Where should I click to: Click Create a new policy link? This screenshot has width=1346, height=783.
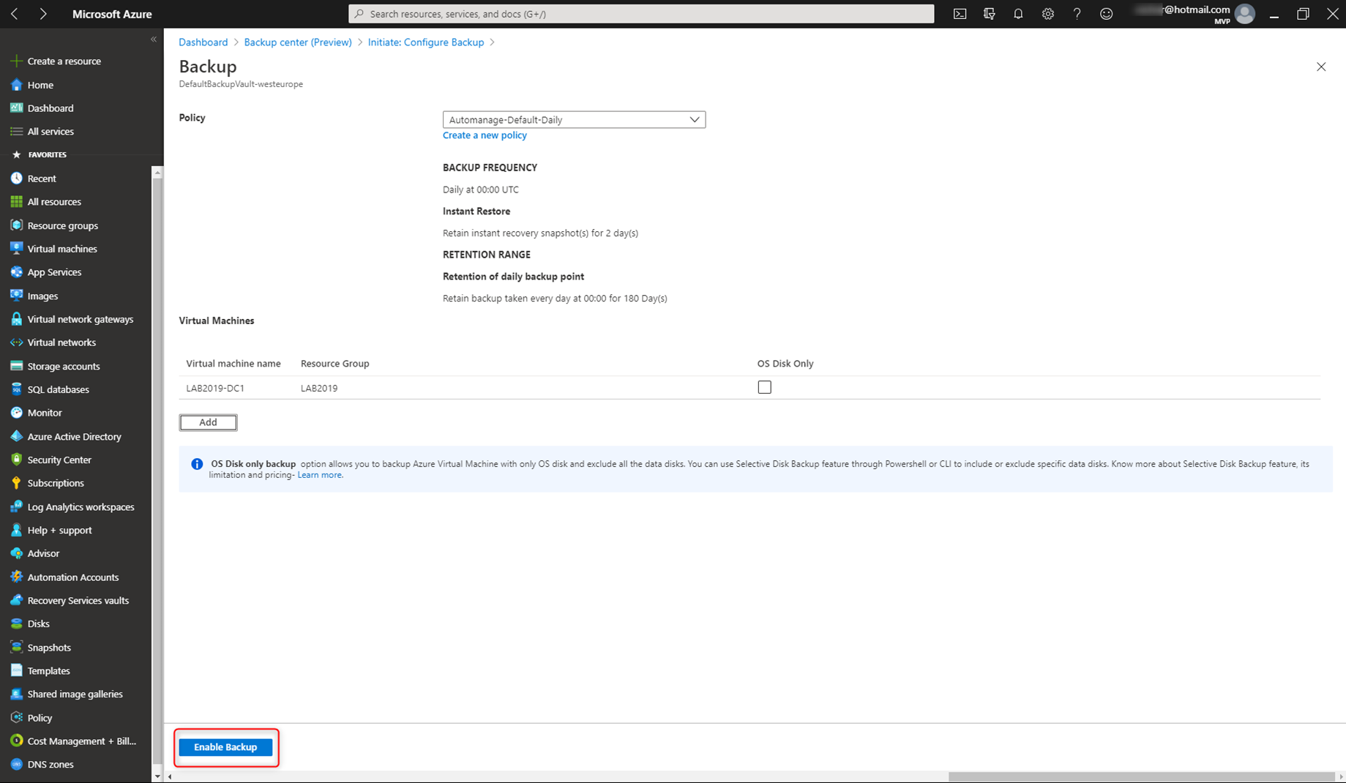pyautogui.click(x=485, y=135)
